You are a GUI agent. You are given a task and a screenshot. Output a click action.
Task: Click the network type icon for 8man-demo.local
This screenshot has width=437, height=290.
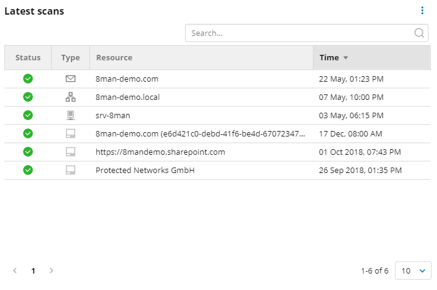[71, 97]
